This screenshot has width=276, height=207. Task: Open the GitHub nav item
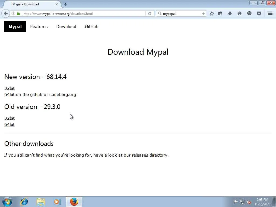pyautogui.click(x=92, y=27)
